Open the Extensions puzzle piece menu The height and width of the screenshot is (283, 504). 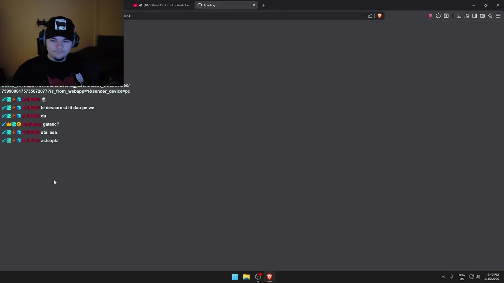coord(438,16)
